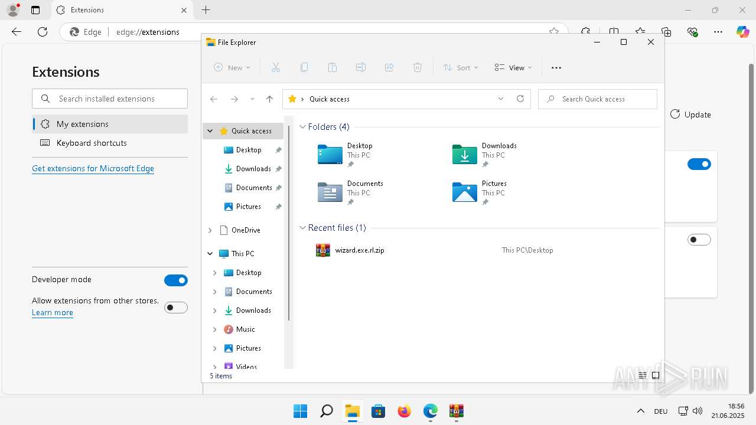Click Search Quick access field
The width and height of the screenshot is (756, 425).
point(598,99)
